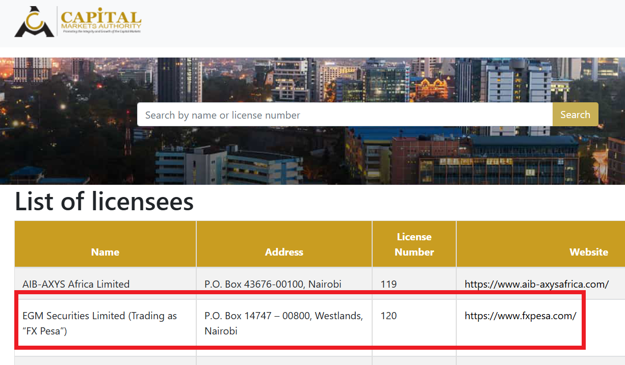Select license number 119 cell

388,284
